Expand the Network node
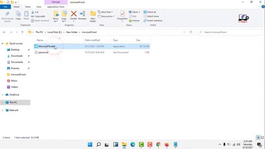The width and height of the screenshot is (265, 149). coord(2,111)
